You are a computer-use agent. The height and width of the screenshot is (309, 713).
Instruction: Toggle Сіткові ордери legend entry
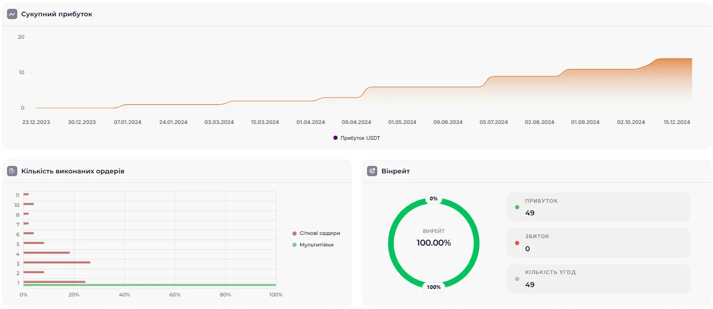click(319, 233)
